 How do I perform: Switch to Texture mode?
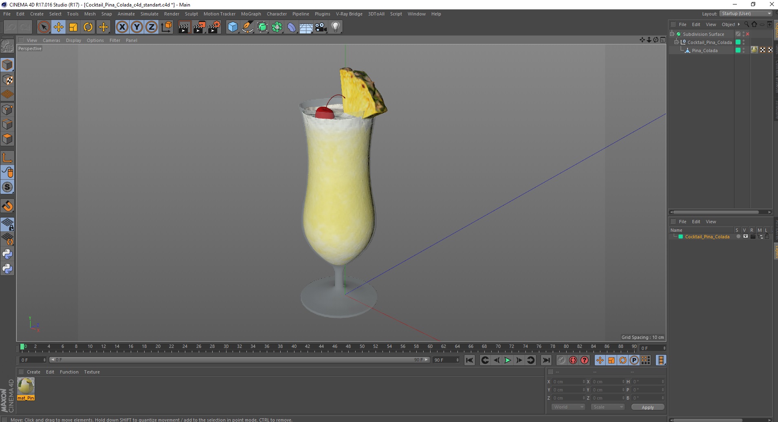7,80
